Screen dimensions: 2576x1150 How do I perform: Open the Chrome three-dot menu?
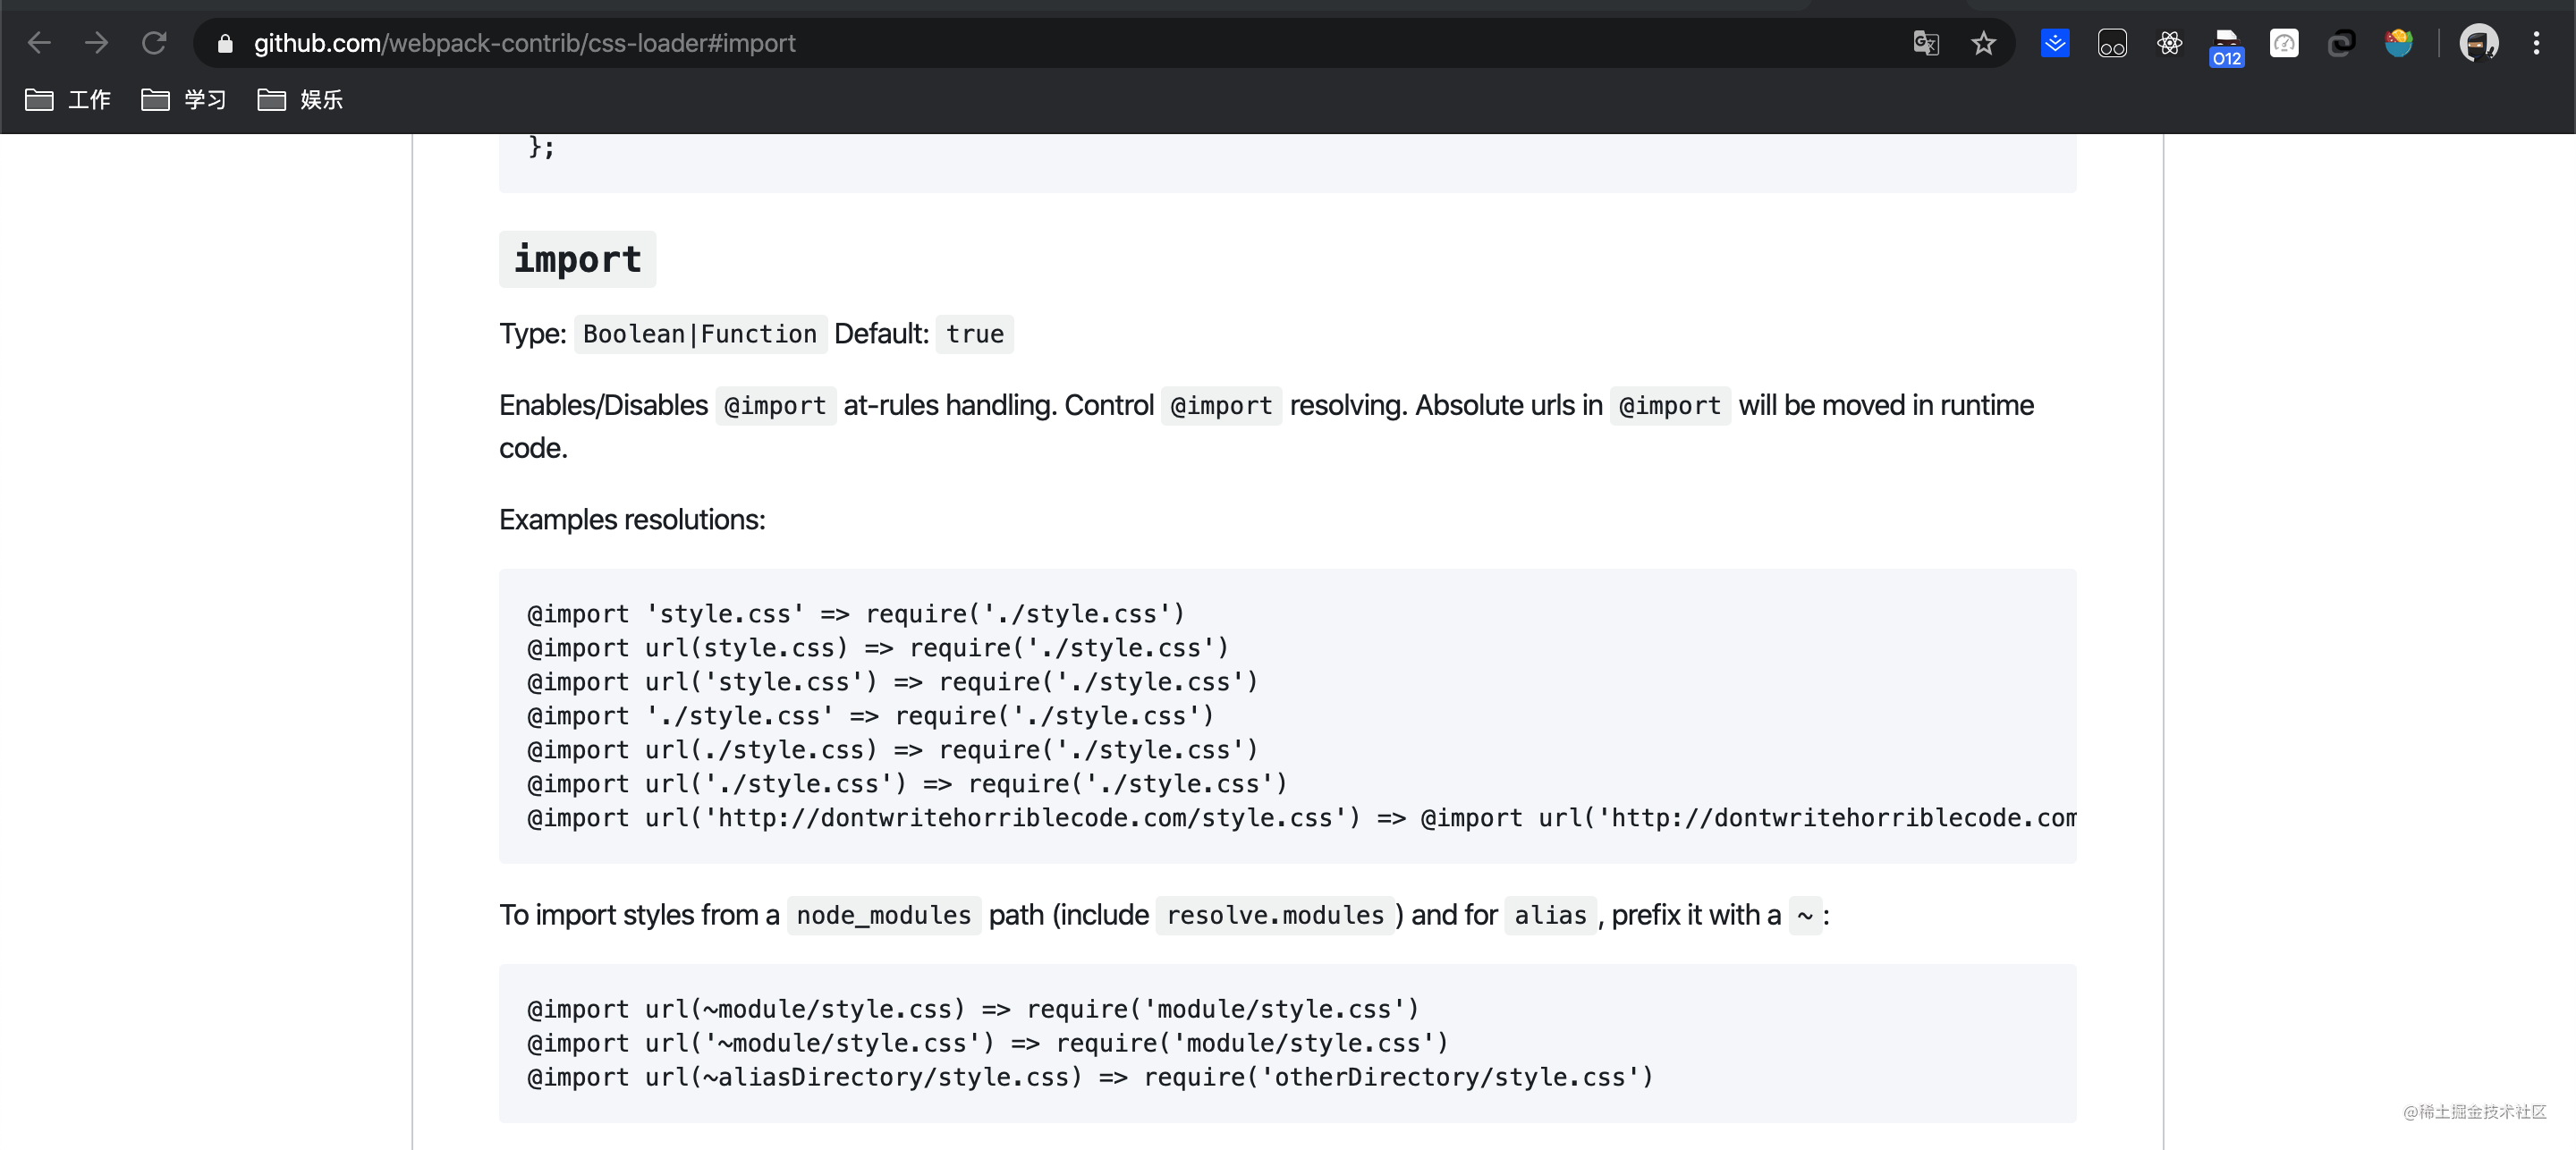pos(2536,43)
